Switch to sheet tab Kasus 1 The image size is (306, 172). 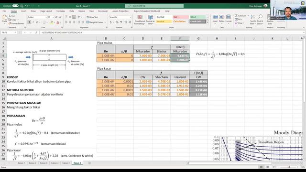pyautogui.click(x=21, y=163)
